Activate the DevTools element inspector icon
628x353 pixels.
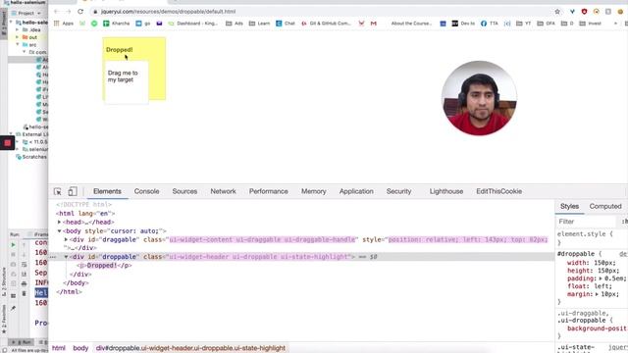coord(58,191)
